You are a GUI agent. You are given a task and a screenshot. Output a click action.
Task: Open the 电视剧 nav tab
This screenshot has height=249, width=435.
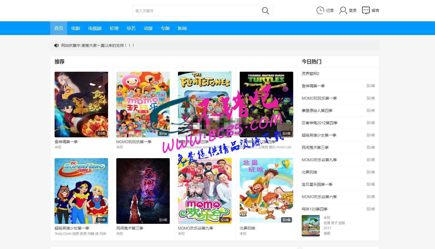pos(95,28)
